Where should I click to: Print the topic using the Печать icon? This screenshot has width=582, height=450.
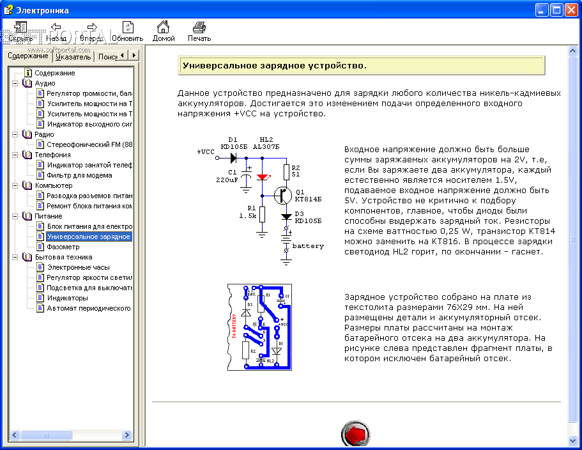[199, 27]
